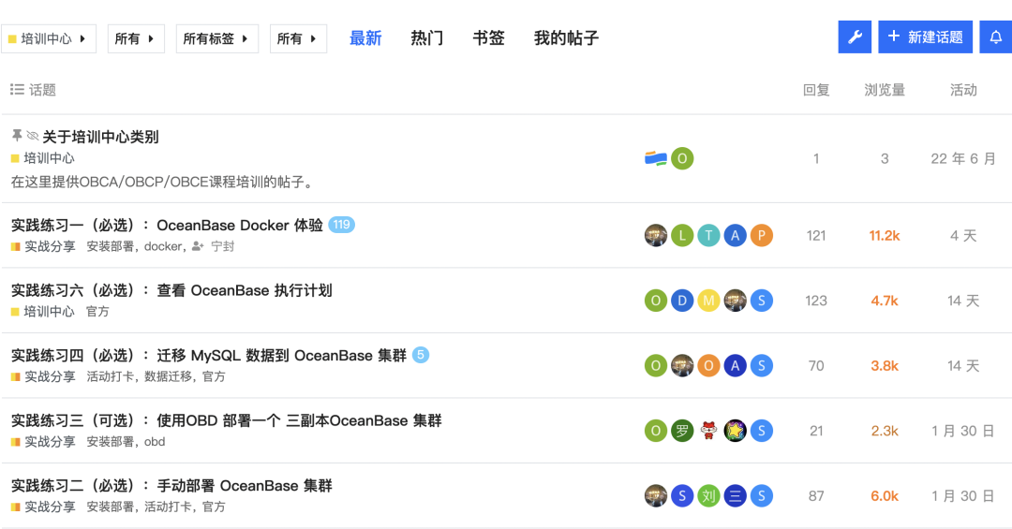1012x529 pixels.
Task: Click 123 replies count for 实践练习六
Action: pyautogui.click(x=816, y=301)
